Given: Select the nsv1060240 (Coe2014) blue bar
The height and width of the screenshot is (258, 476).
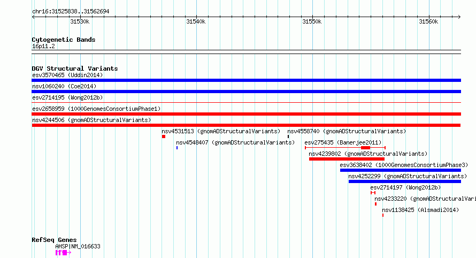Looking at the screenshot, I should [246, 92].
